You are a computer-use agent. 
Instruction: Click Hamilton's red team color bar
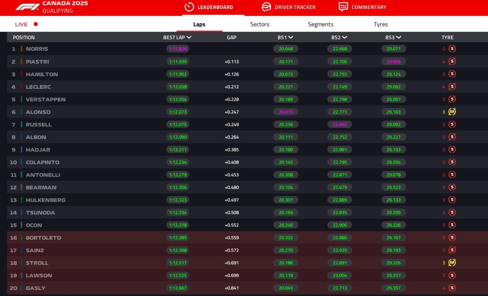coord(22,74)
